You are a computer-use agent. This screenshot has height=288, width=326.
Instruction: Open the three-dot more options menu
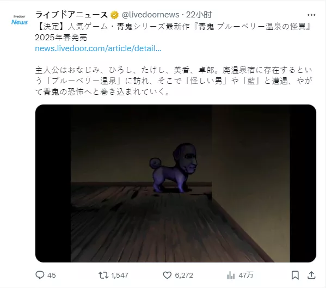click(311, 15)
